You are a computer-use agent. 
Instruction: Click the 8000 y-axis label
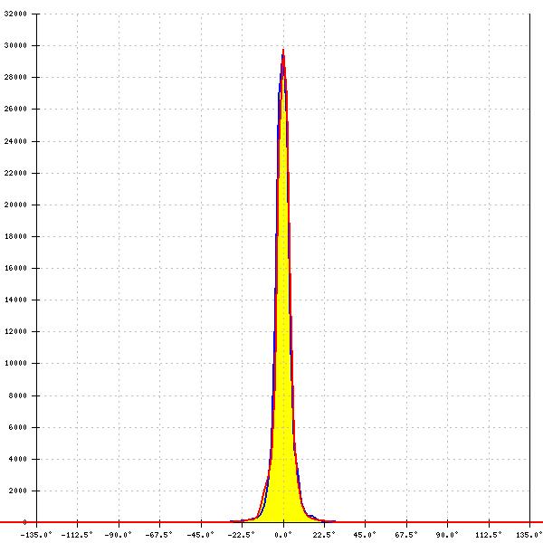coord(17,395)
